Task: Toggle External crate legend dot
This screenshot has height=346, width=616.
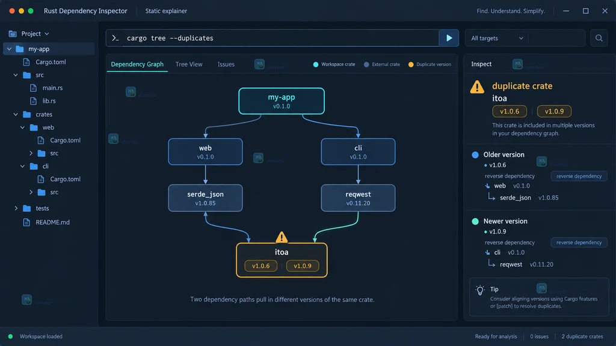Action: tap(366, 64)
